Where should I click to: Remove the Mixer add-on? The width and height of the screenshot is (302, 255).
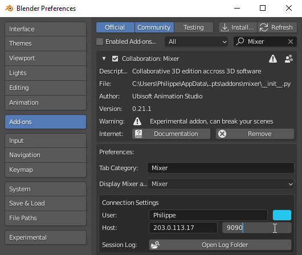[255, 134]
